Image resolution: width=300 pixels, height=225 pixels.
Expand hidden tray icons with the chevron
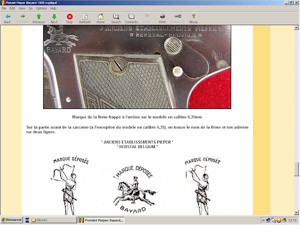(263, 220)
